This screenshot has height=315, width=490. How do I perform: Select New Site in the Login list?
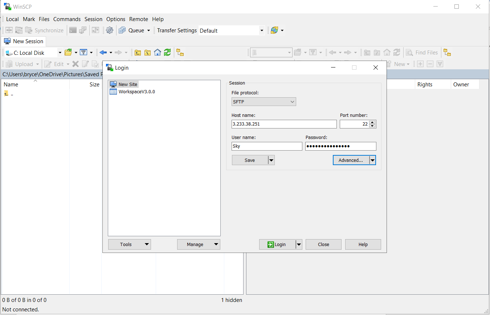124,84
